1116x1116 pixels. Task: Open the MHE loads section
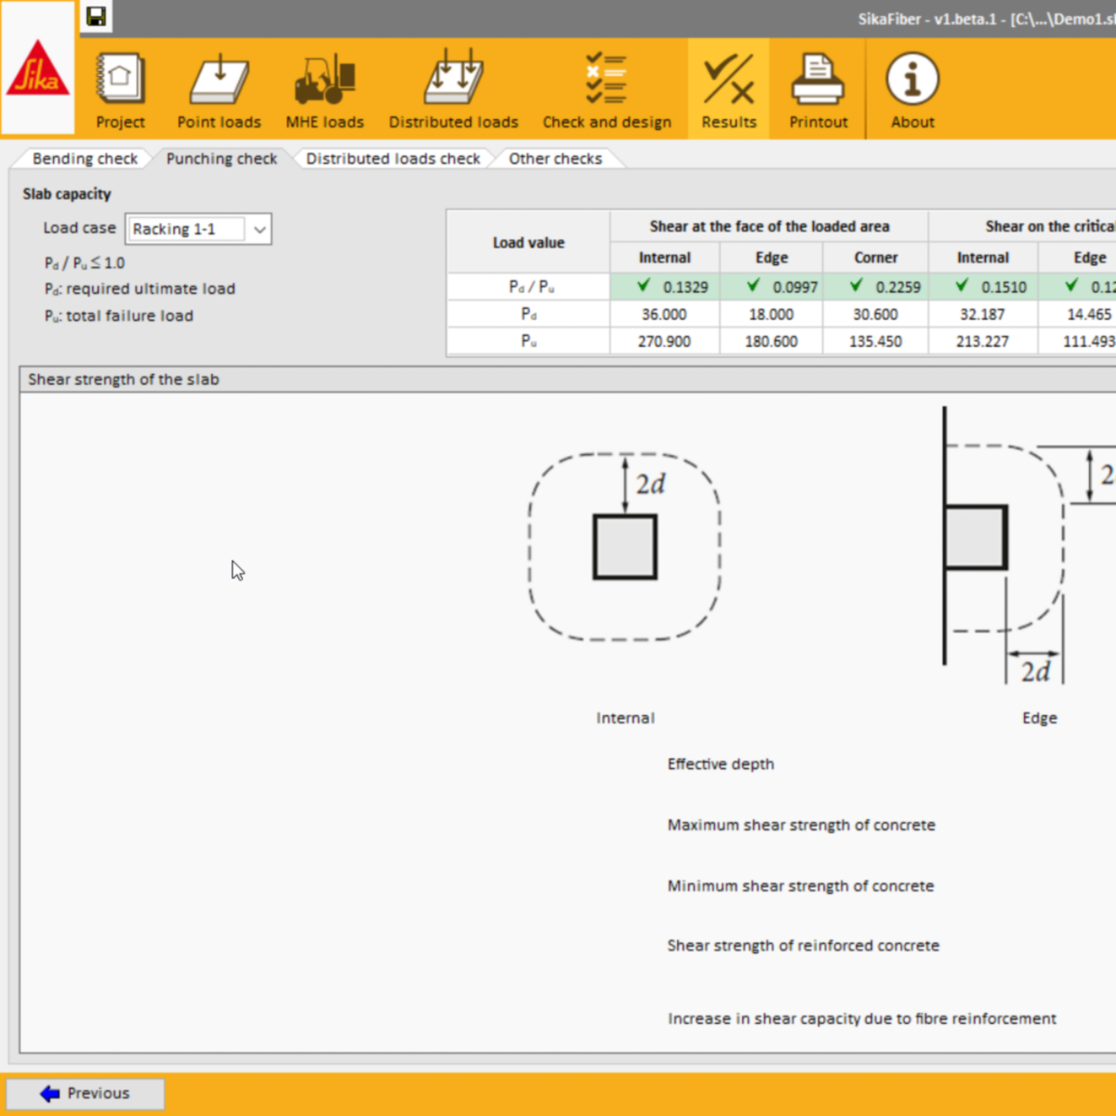(x=325, y=88)
